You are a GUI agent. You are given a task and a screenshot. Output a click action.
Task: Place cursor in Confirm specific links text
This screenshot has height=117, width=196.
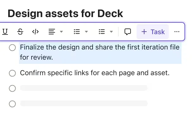pos(95,73)
